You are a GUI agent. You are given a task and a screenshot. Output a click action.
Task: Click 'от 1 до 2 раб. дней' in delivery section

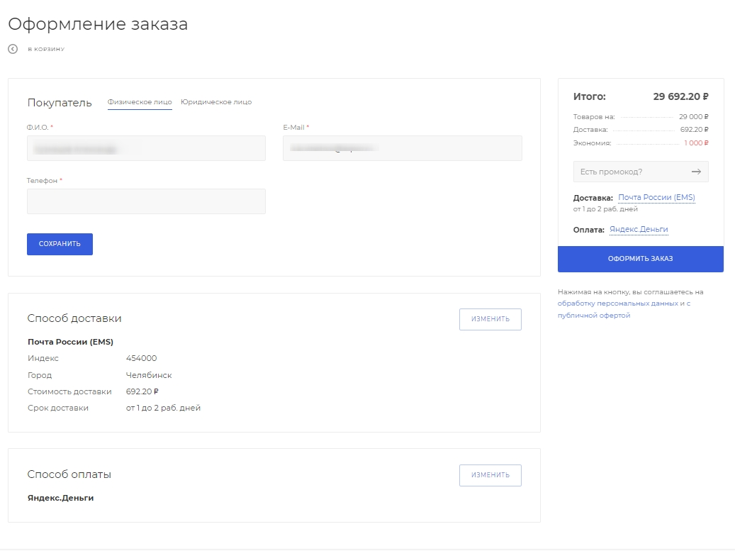[x=163, y=408]
